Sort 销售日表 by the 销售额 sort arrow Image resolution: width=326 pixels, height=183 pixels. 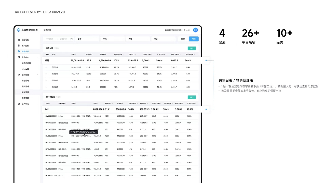coord(106,55)
